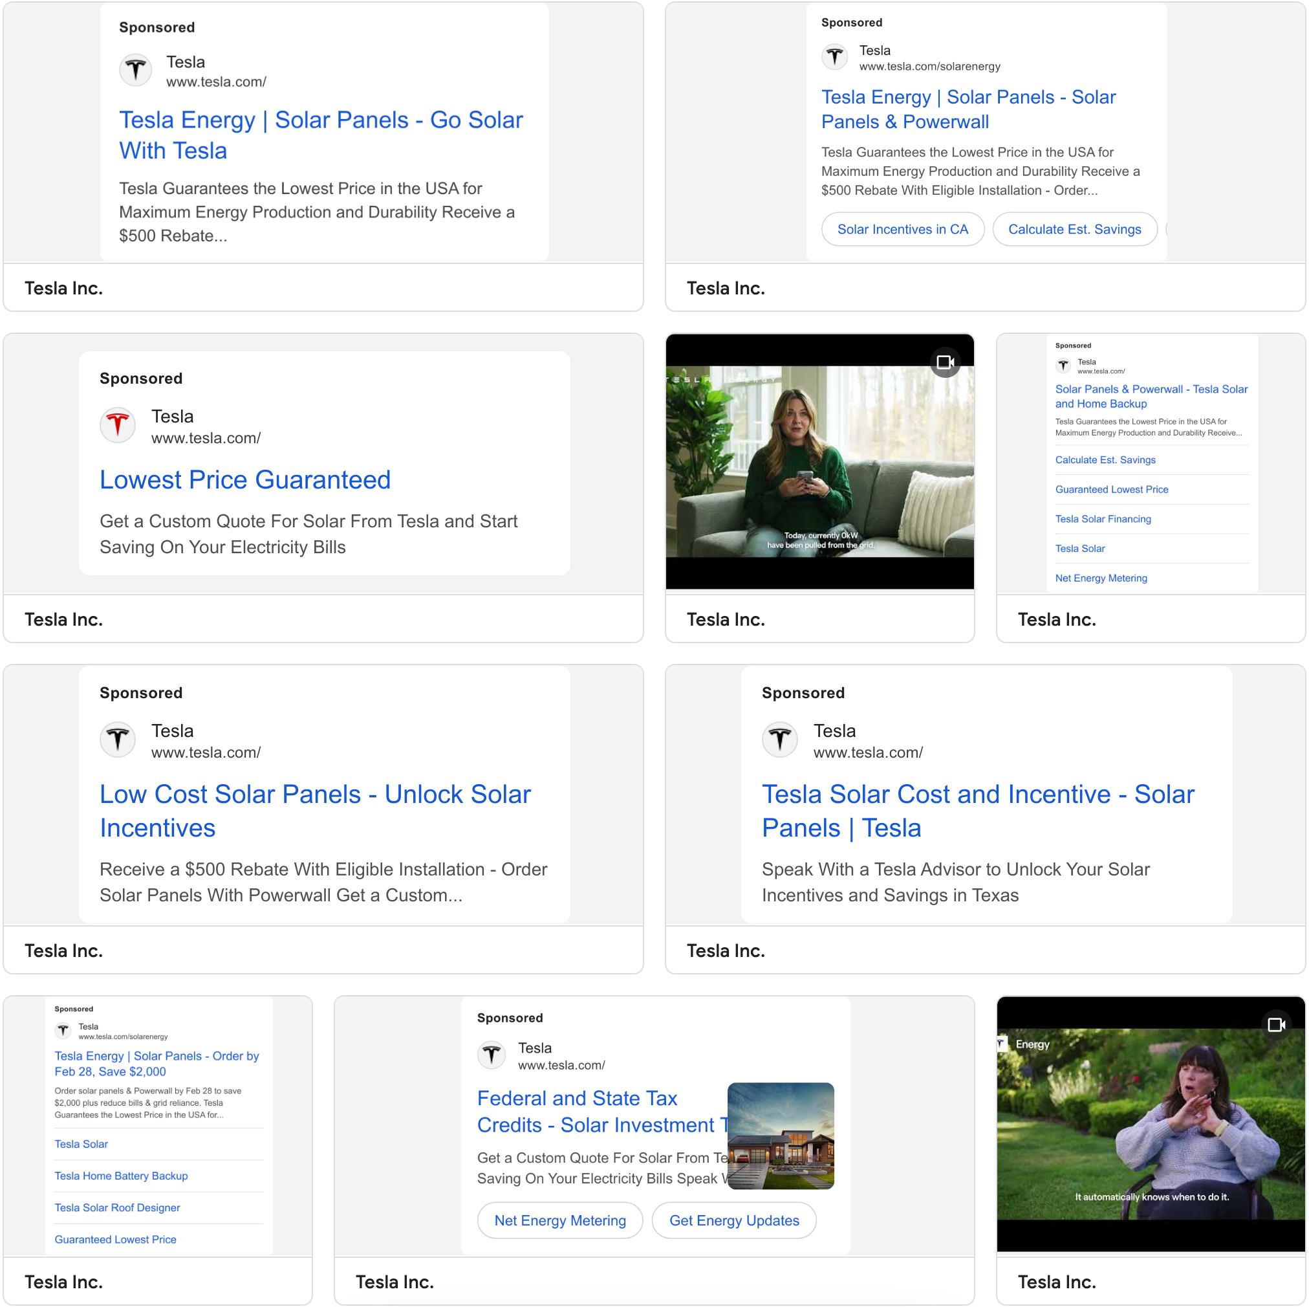
Task: Click 'Sponsored' label in Lowest Price Guaranteed ad
Action: tap(141, 379)
